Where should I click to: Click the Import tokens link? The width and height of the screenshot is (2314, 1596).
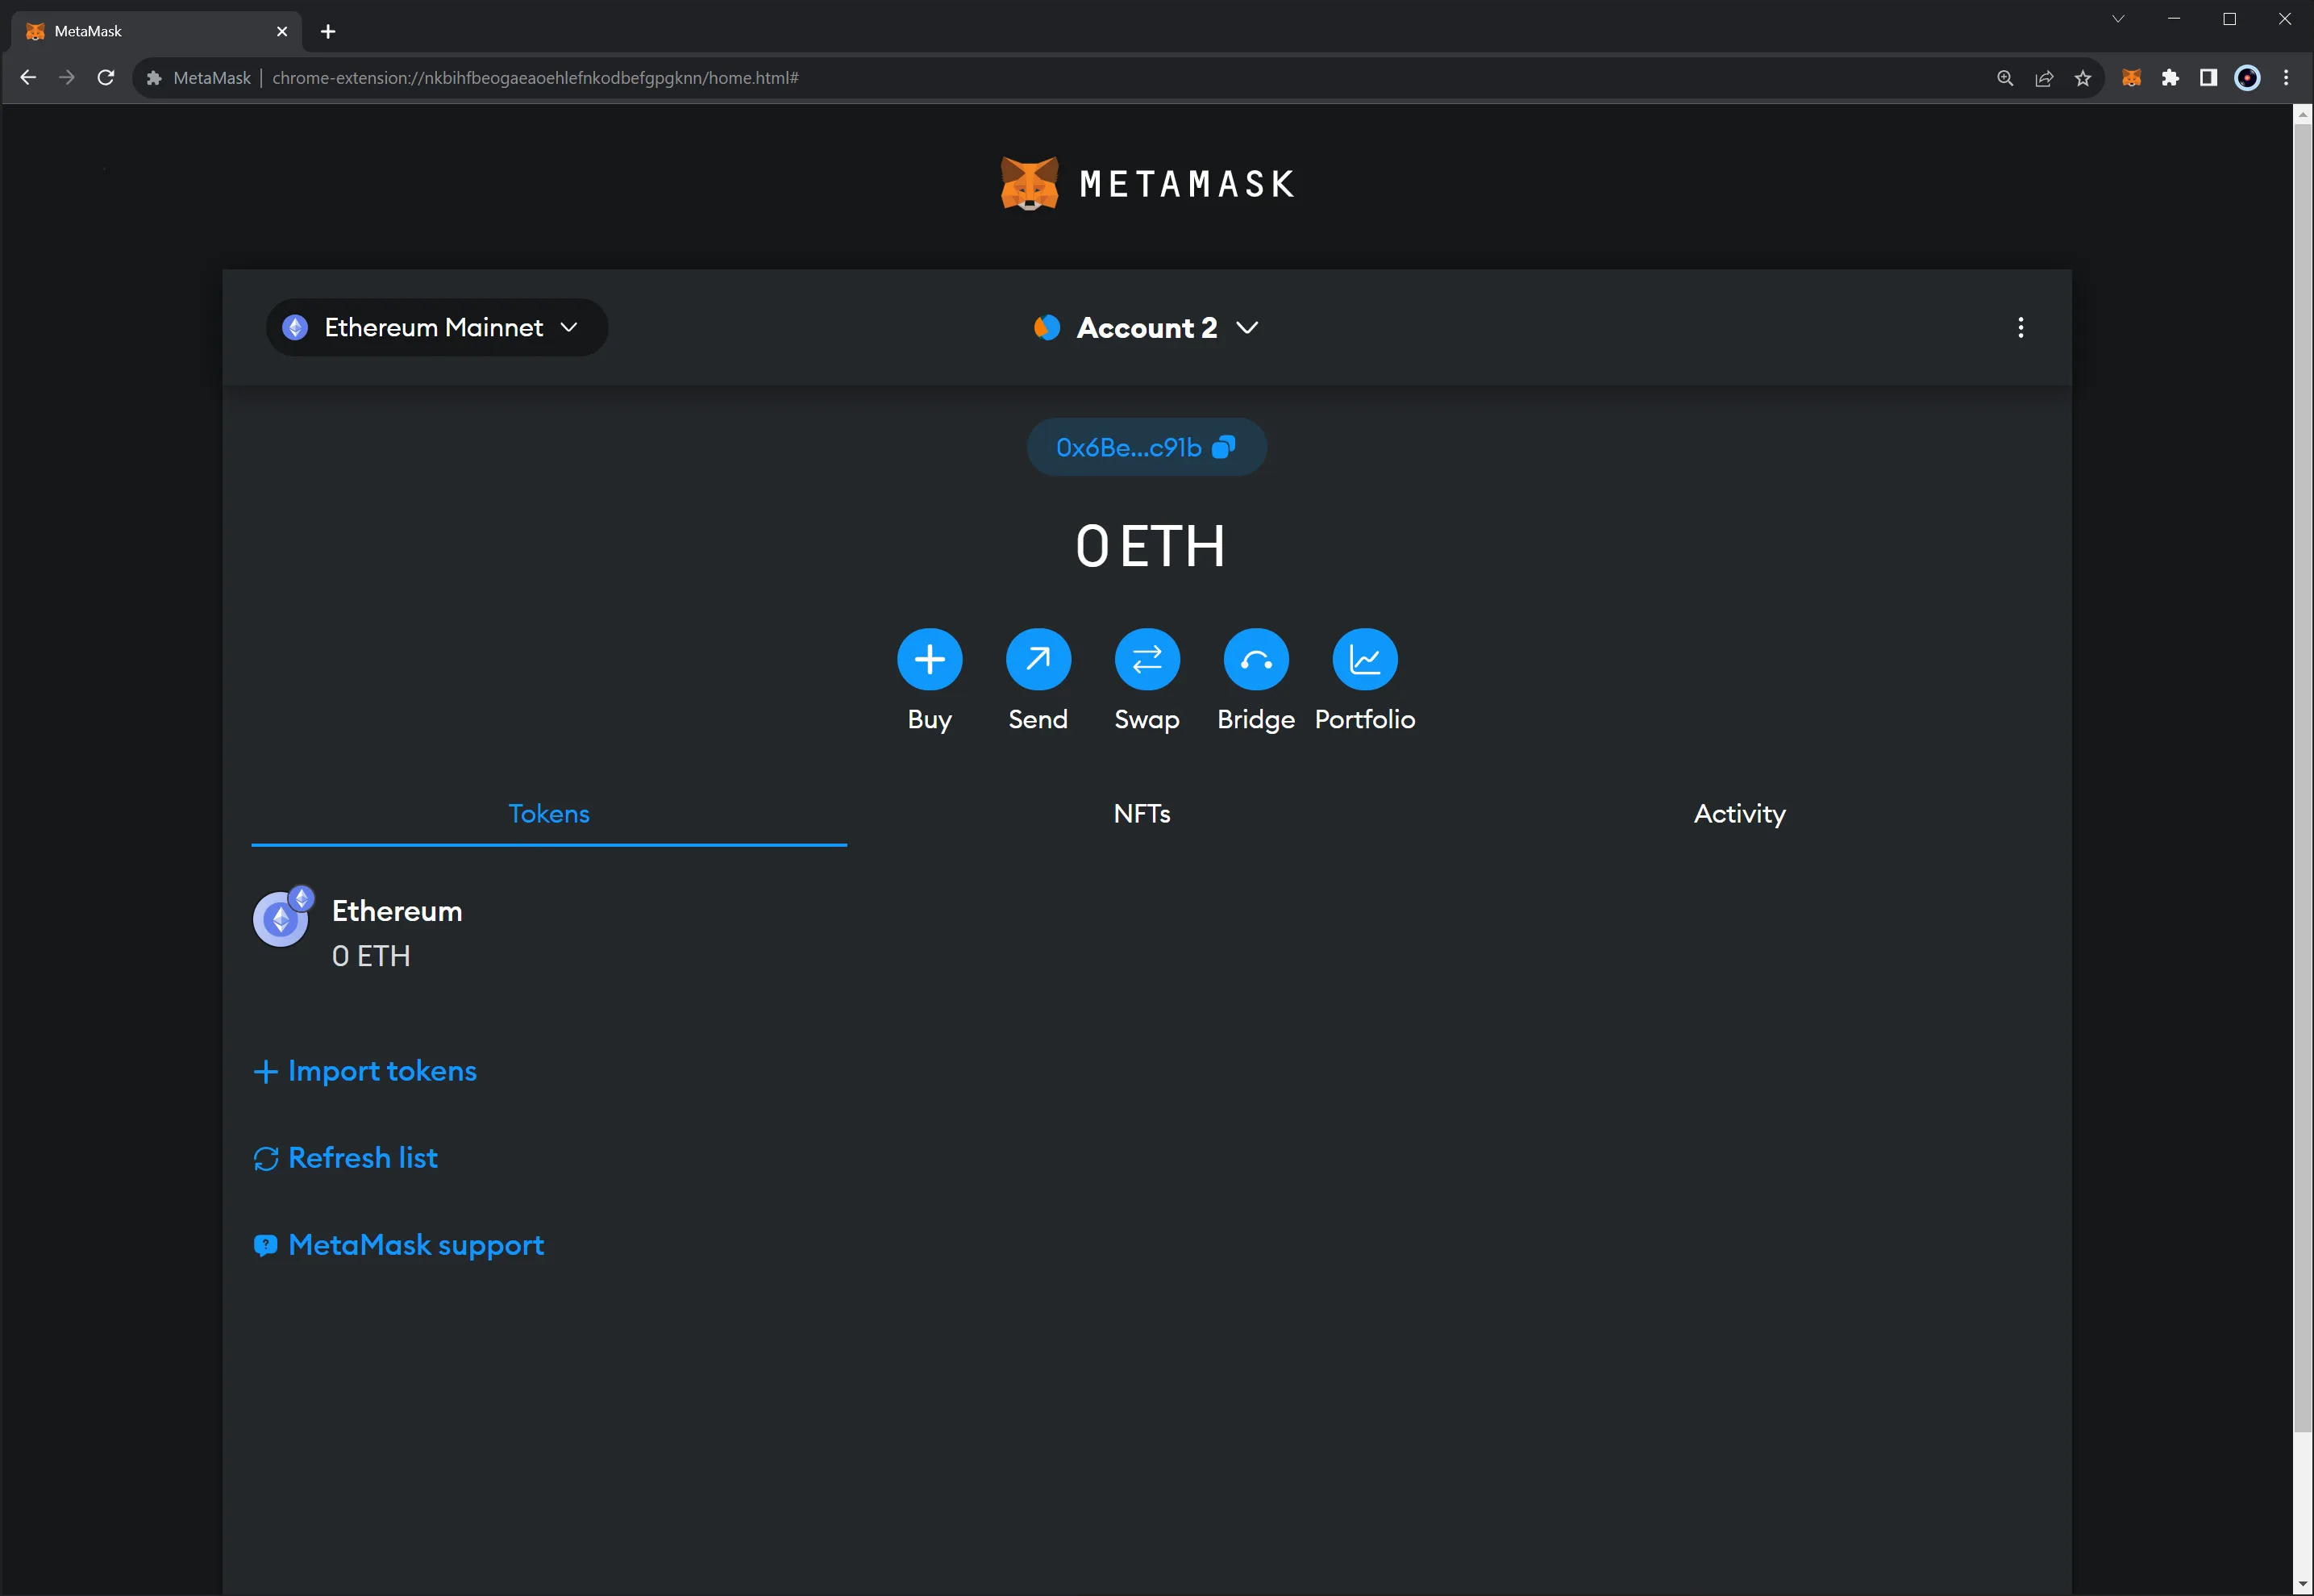[x=366, y=1071]
